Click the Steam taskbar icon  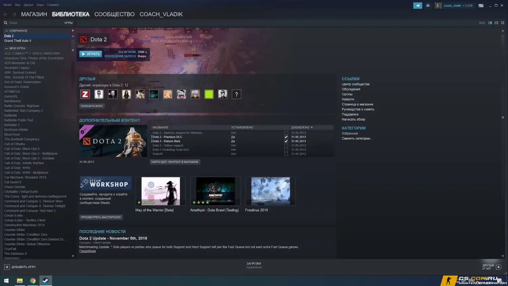tap(45, 281)
